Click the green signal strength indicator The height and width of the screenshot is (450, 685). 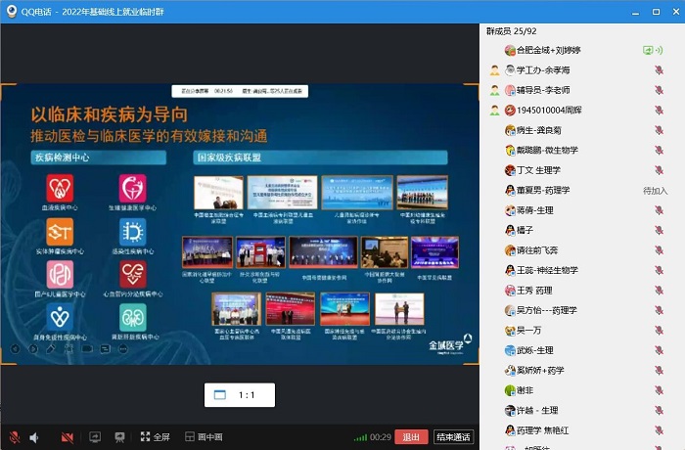point(360,437)
